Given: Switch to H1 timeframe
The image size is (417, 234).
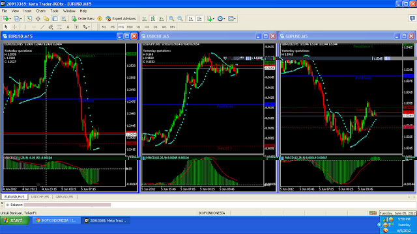Looking at the screenshot, I should click(138, 27).
